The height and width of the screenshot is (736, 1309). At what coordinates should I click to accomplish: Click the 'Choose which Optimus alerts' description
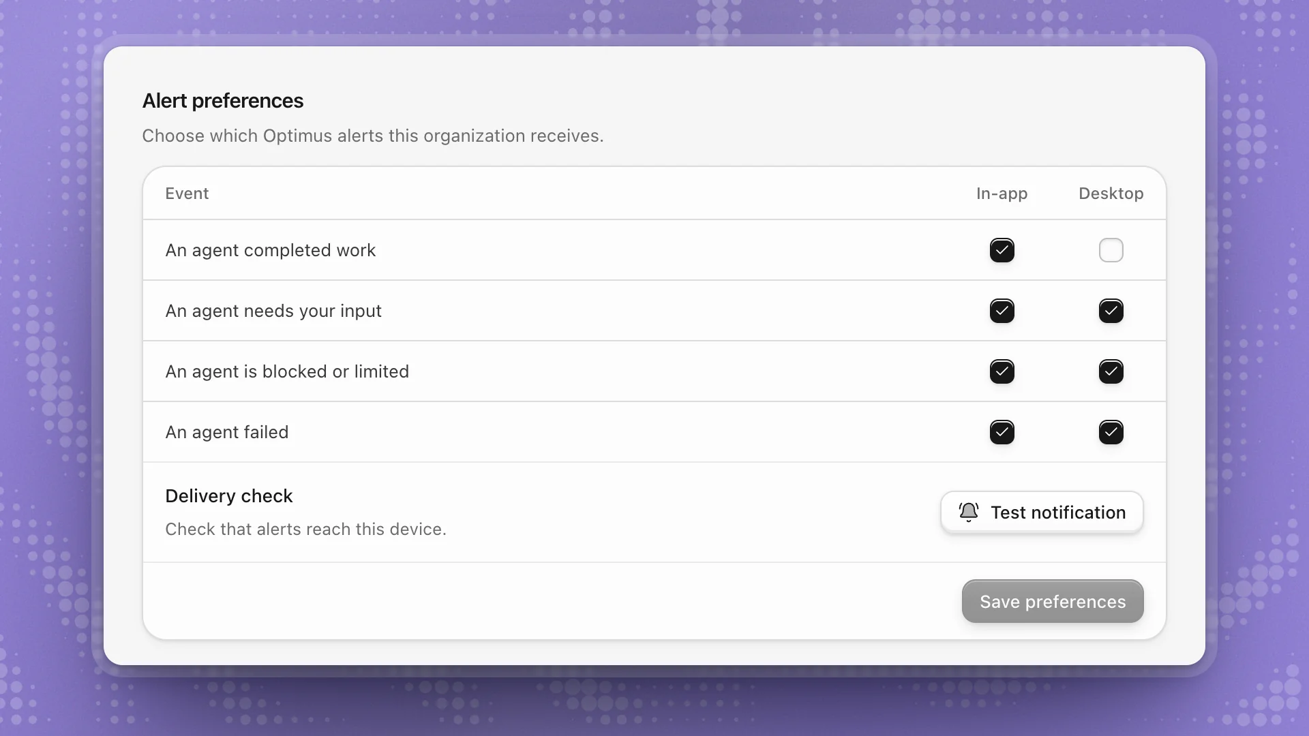coord(373,136)
